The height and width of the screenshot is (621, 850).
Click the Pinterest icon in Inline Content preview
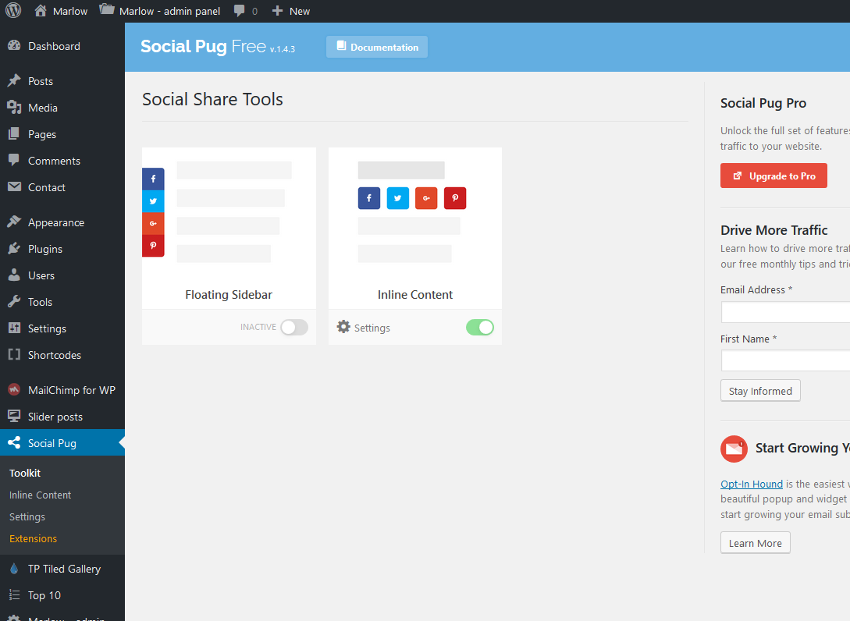coord(455,198)
